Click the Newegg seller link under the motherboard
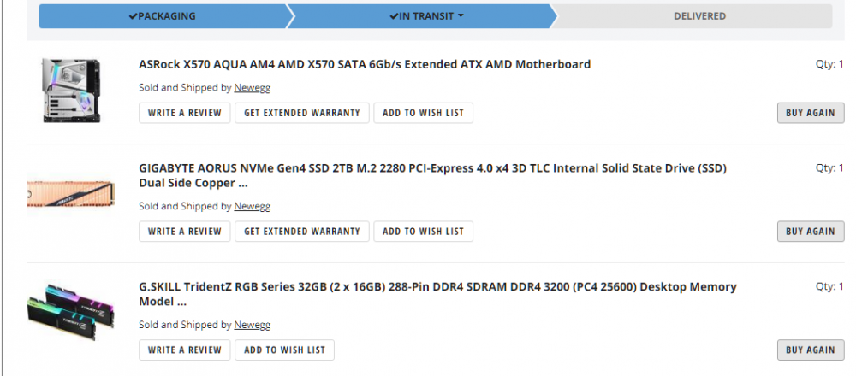The image size is (856, 376). point(253,87)
